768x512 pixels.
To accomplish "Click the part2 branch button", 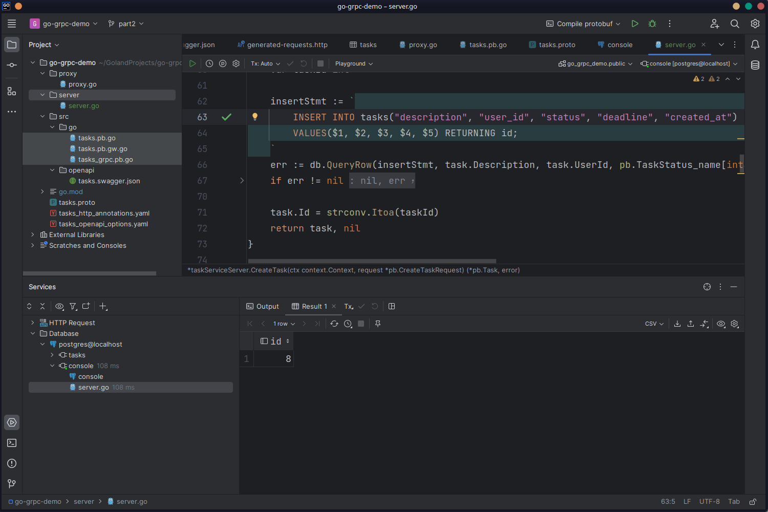I will 126,24.
